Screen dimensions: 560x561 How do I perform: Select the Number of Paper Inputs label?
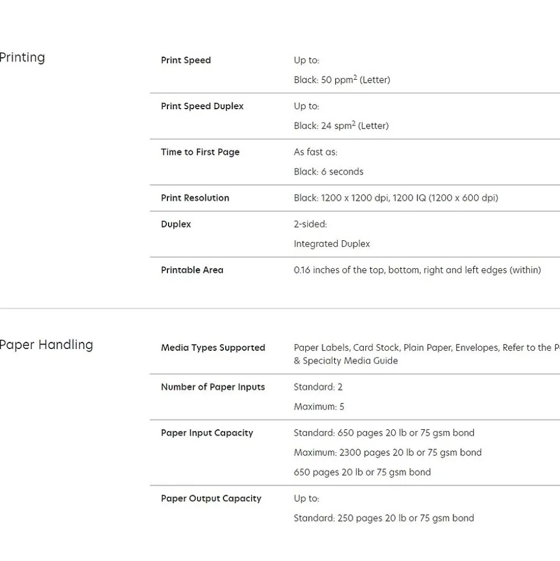pos(212,387)
